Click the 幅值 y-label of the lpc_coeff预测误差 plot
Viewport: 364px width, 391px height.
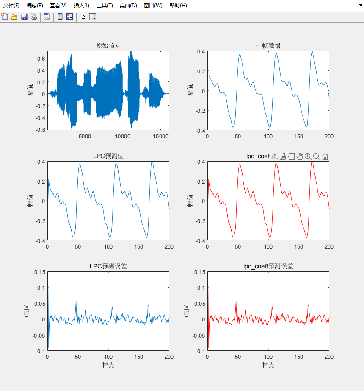point(187,311)
